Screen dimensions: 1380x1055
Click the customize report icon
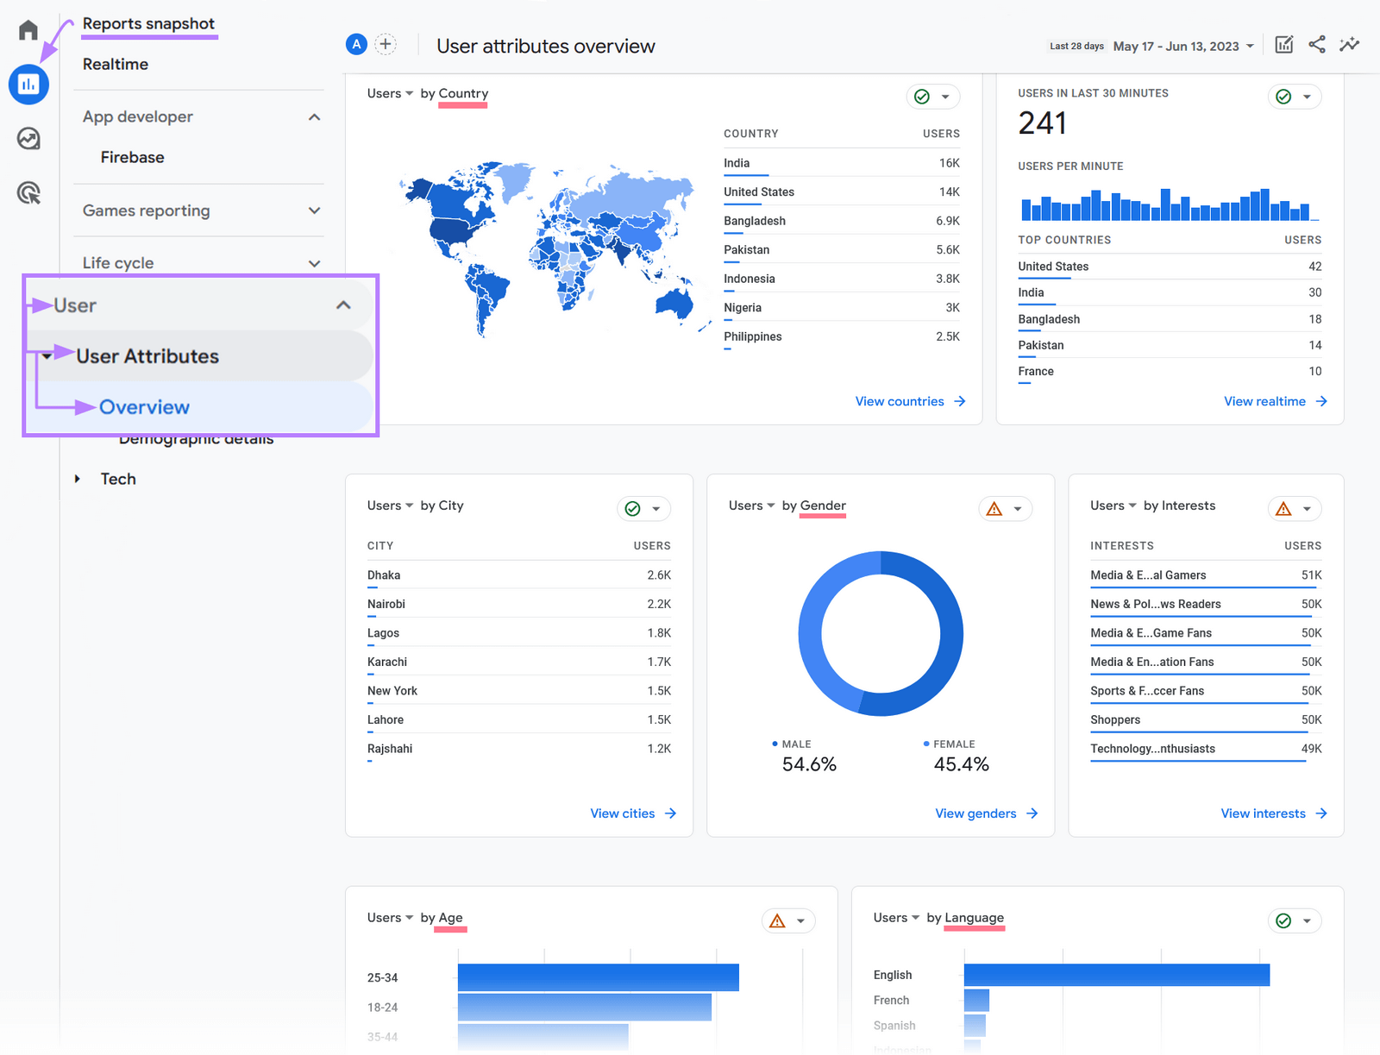coord(1284,44)
